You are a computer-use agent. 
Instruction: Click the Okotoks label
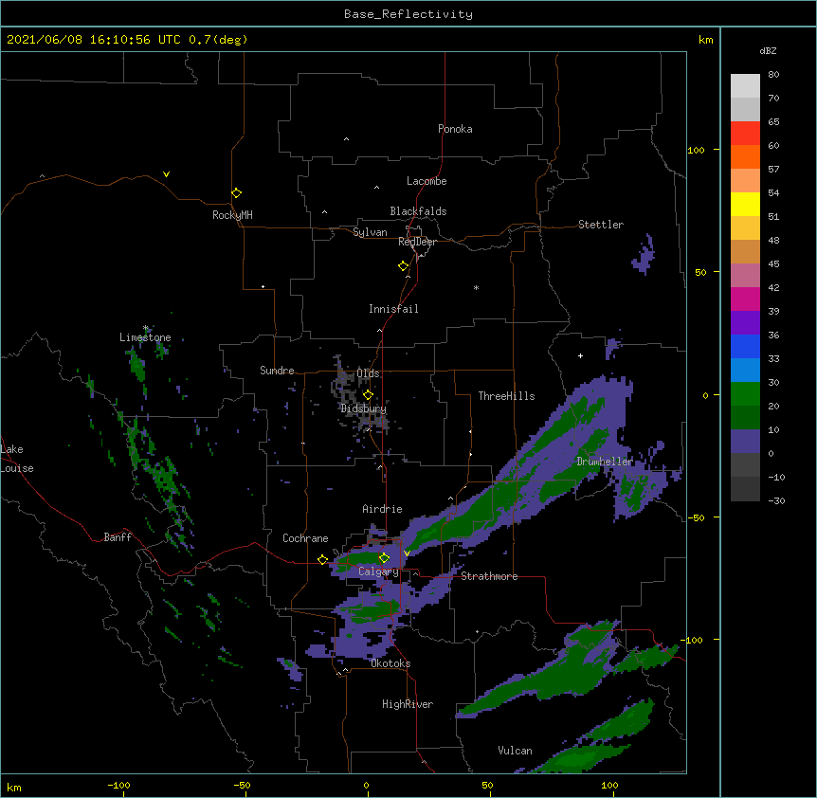(x=390, y=663)
